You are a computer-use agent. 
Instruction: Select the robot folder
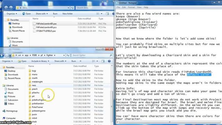point(34,118)
